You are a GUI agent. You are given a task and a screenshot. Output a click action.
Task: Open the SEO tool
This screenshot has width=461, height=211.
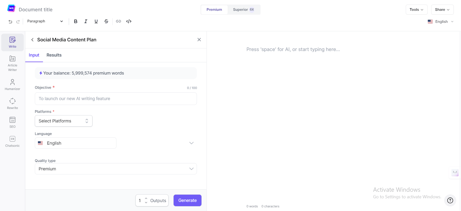coord(12,122)
